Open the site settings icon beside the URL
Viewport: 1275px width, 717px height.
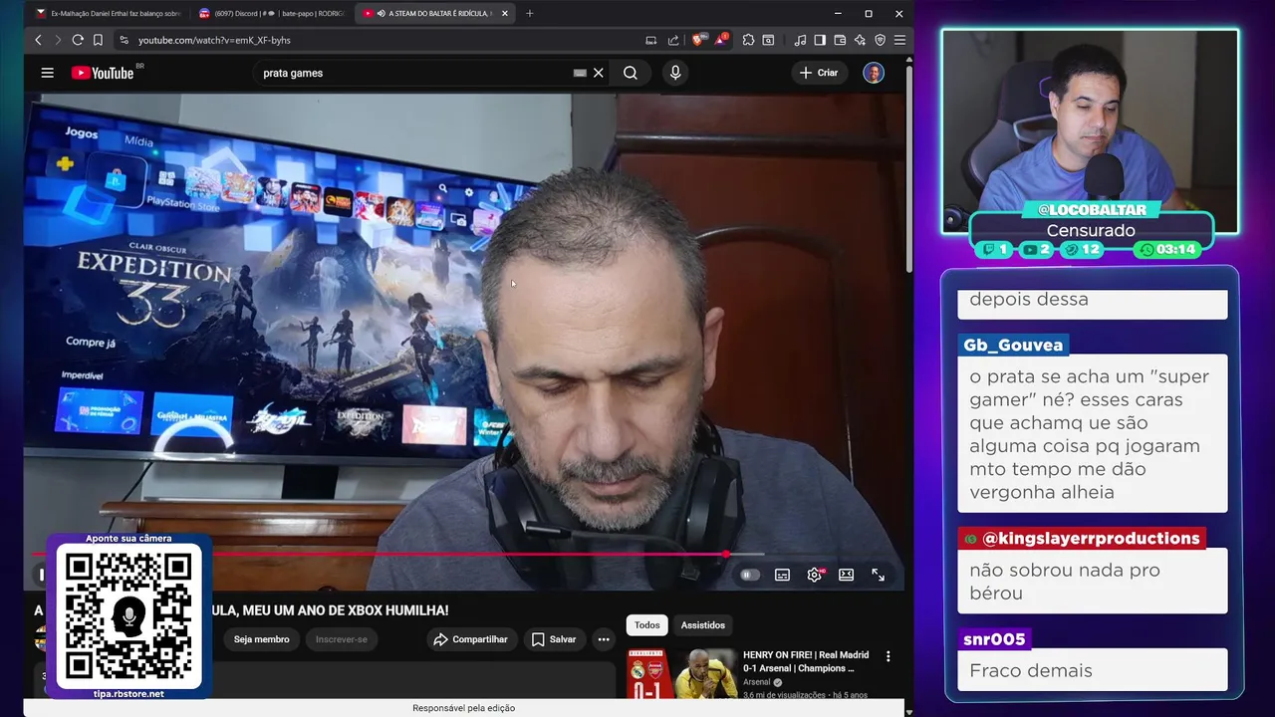[x=125, y=40]
